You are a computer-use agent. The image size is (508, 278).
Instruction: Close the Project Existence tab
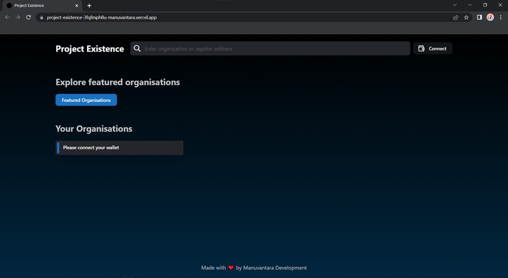tap(77, 6)
